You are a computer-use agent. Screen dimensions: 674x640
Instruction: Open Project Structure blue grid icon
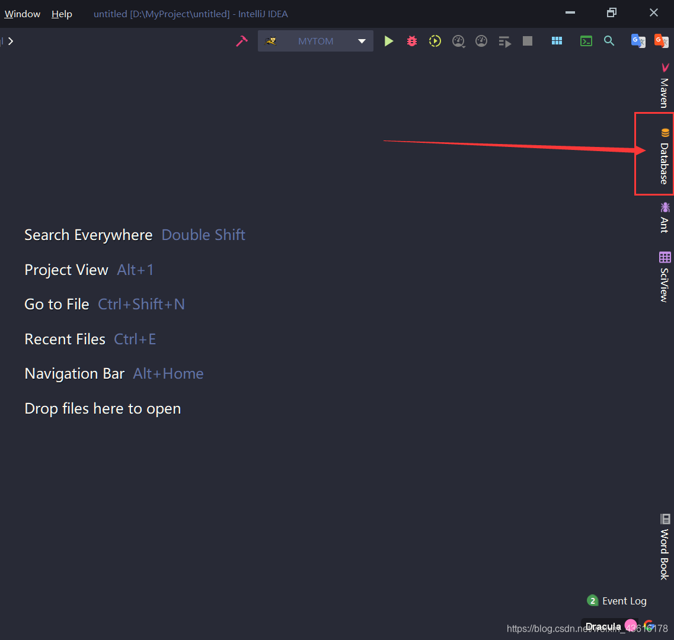point(557,41)
